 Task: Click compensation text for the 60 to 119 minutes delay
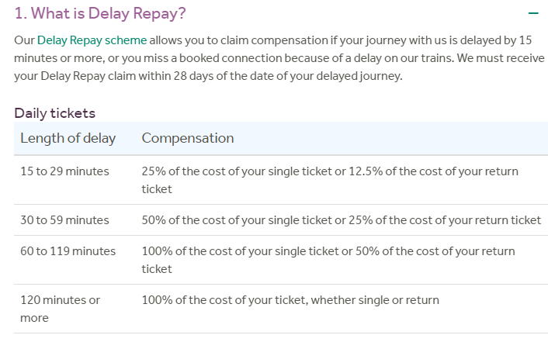click(329, 260)
